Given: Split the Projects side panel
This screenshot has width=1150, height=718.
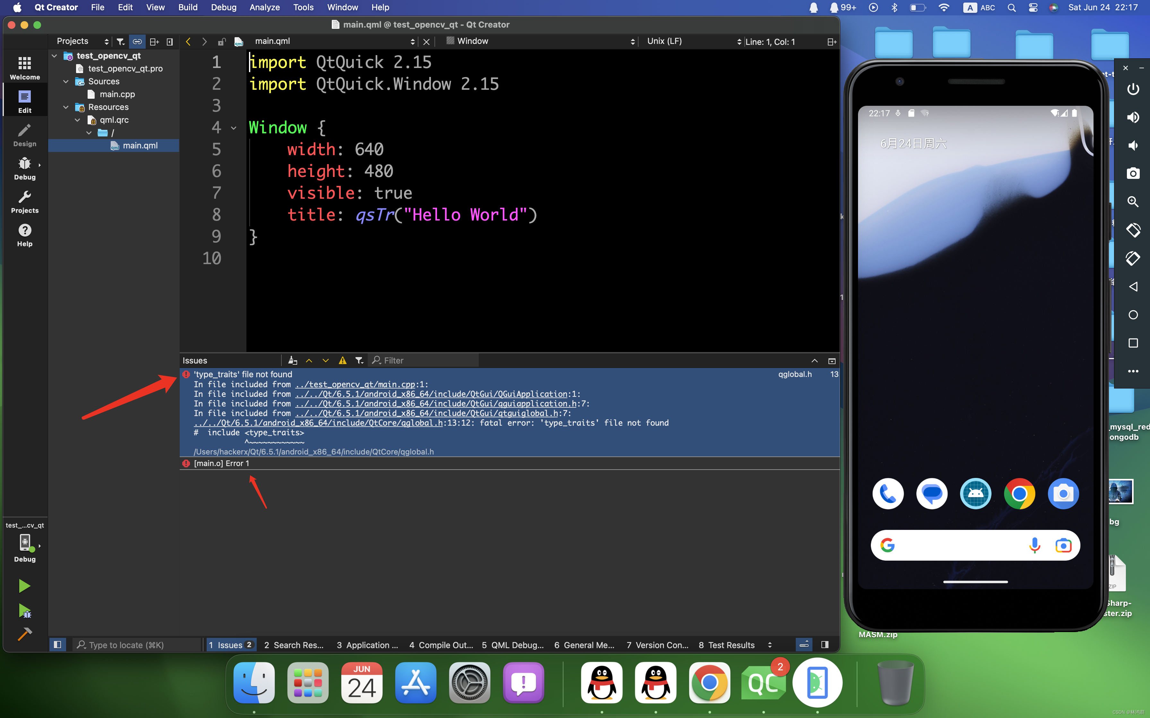Looking at the screenshot, I should point(154,41).
